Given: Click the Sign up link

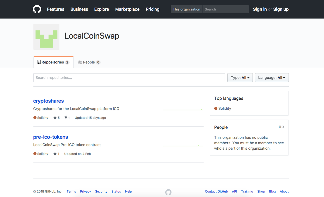Looking at the screenshot, I should tap(281, 9).
